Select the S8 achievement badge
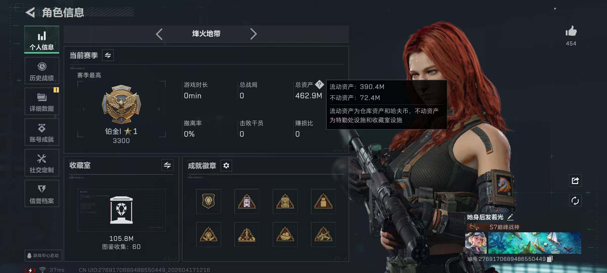This screenshot has height=273, width=607. click(247, 201)
